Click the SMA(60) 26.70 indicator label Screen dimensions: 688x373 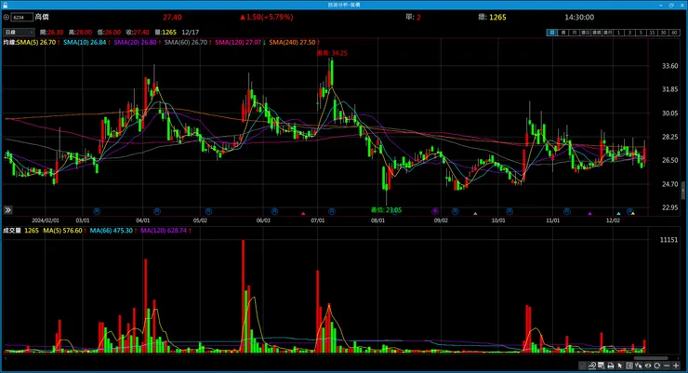point(186,43)
